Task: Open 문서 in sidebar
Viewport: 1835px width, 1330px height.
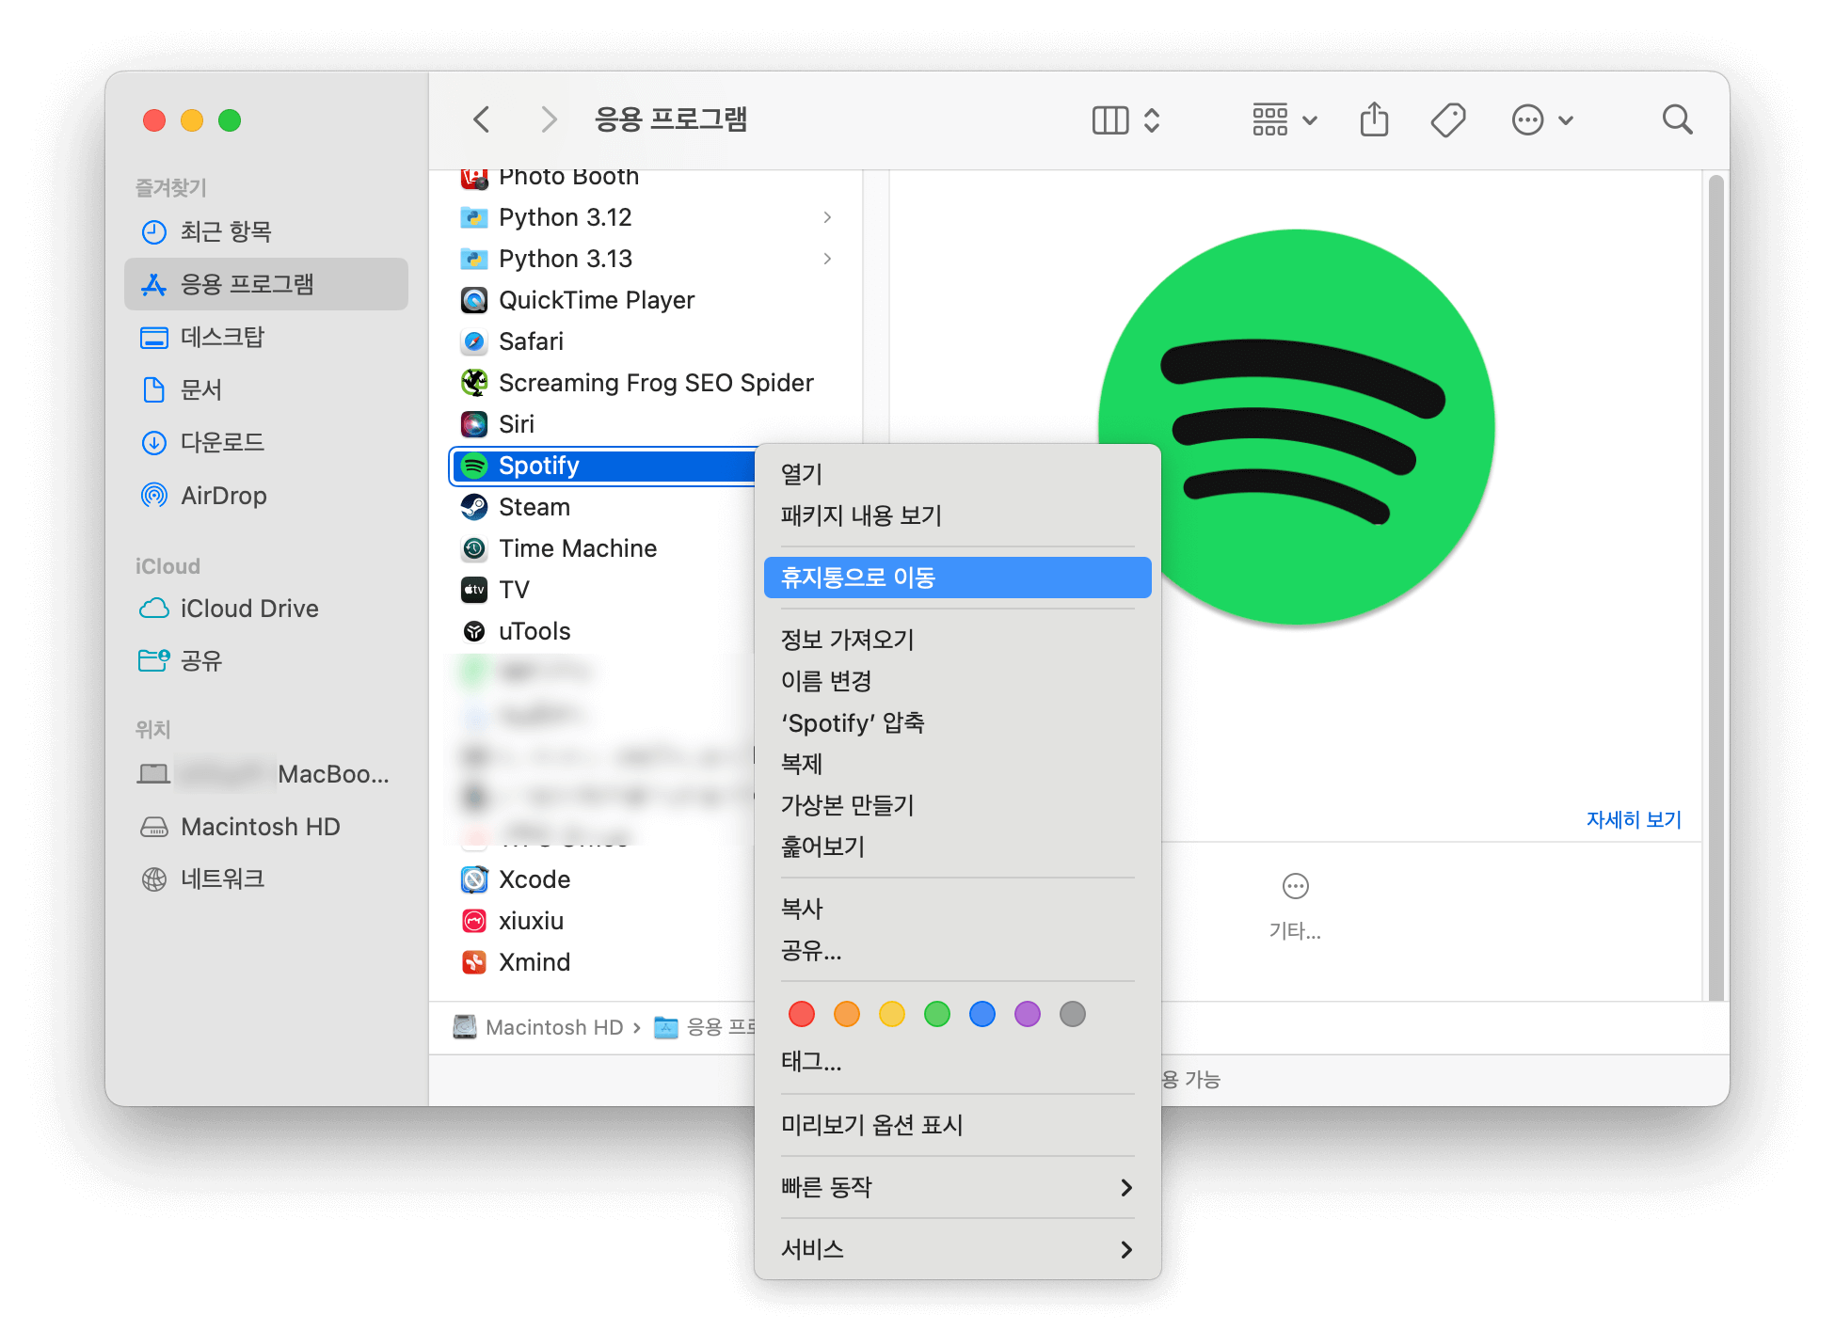Action: pos(266,389)
